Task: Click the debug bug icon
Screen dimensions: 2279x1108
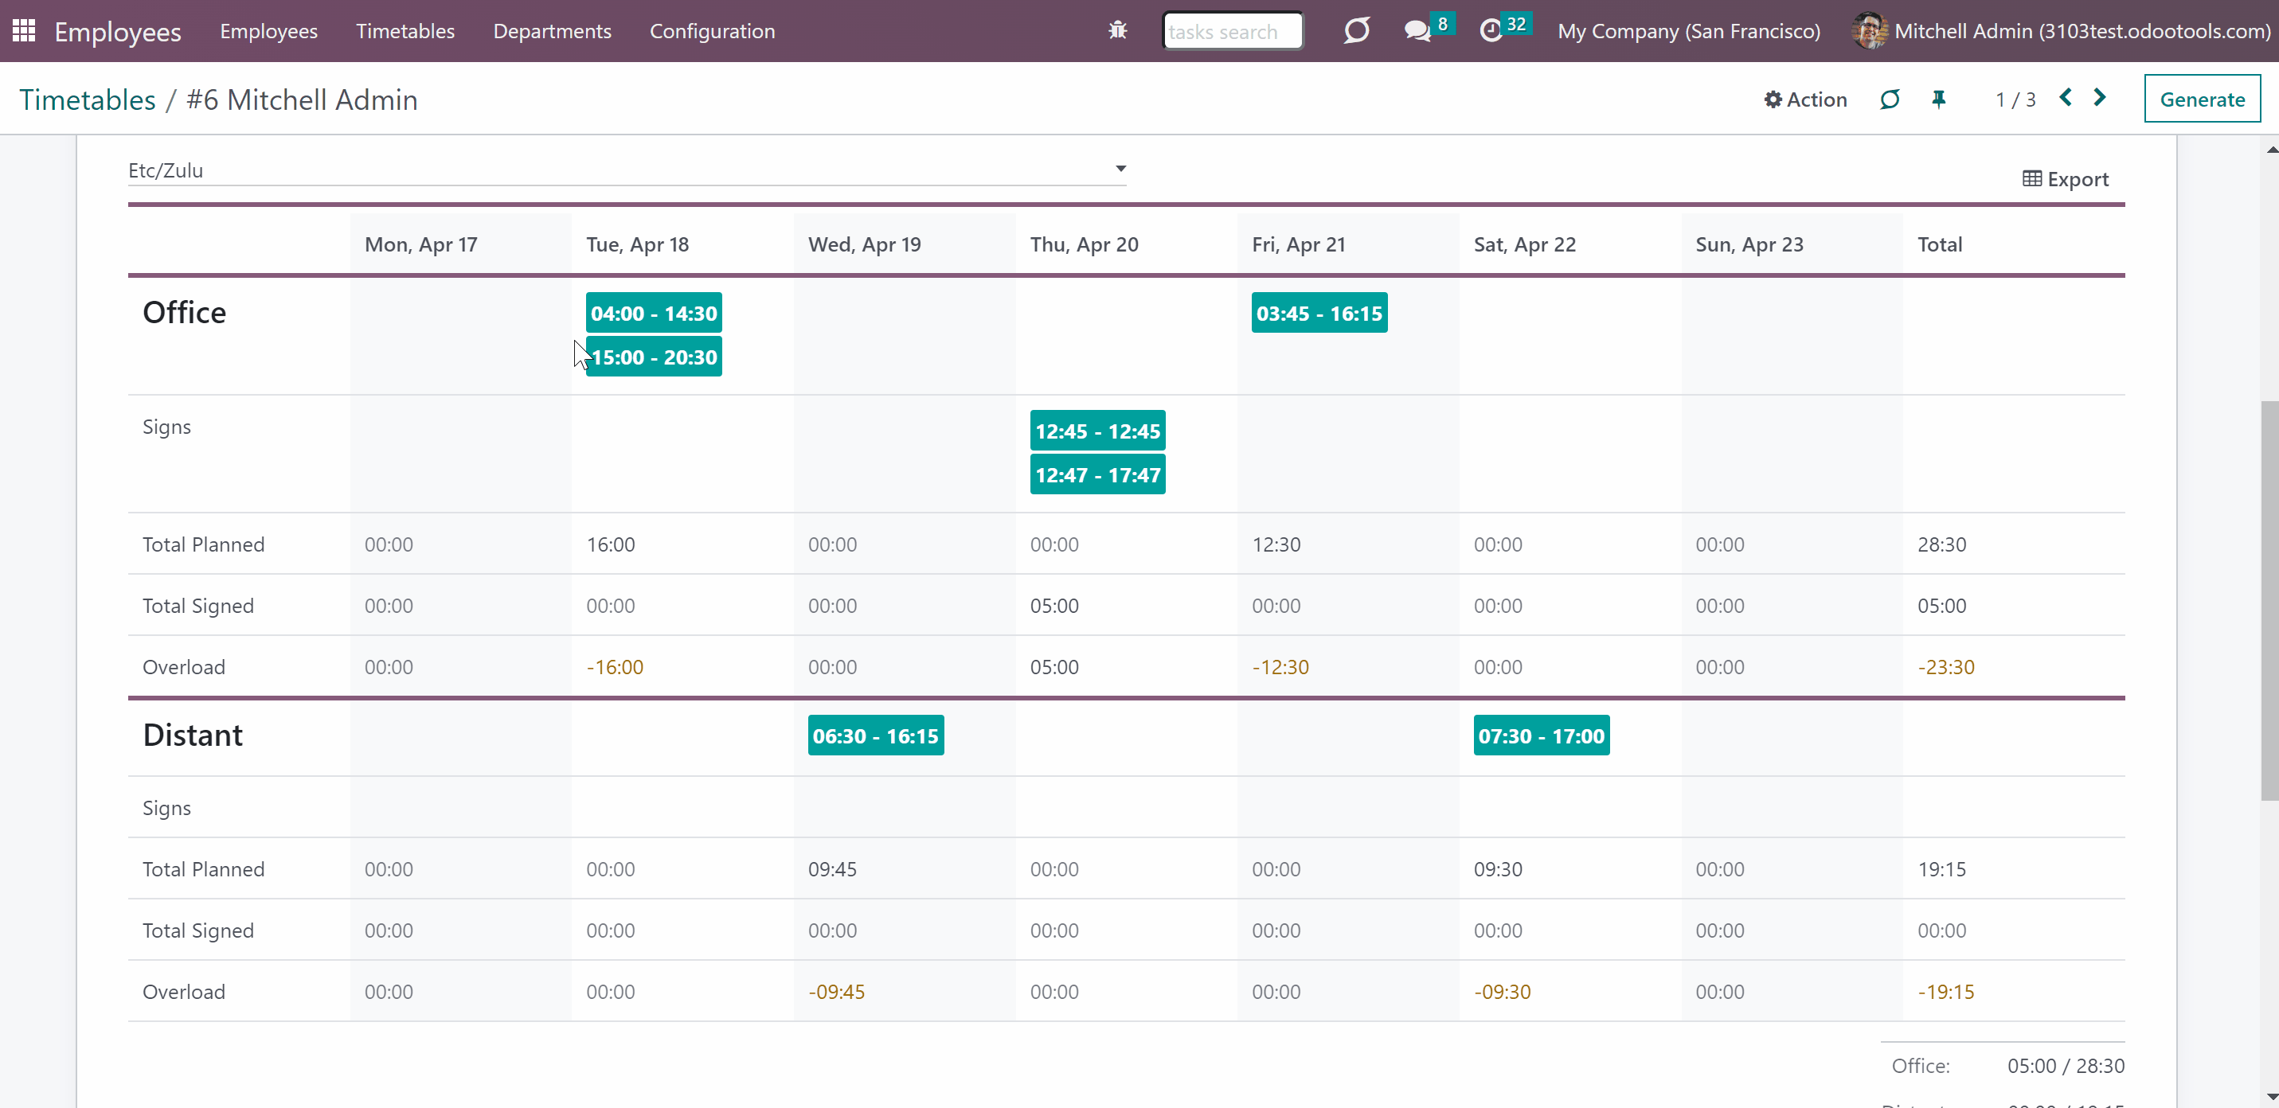Action: click(x=1117, y=31)
